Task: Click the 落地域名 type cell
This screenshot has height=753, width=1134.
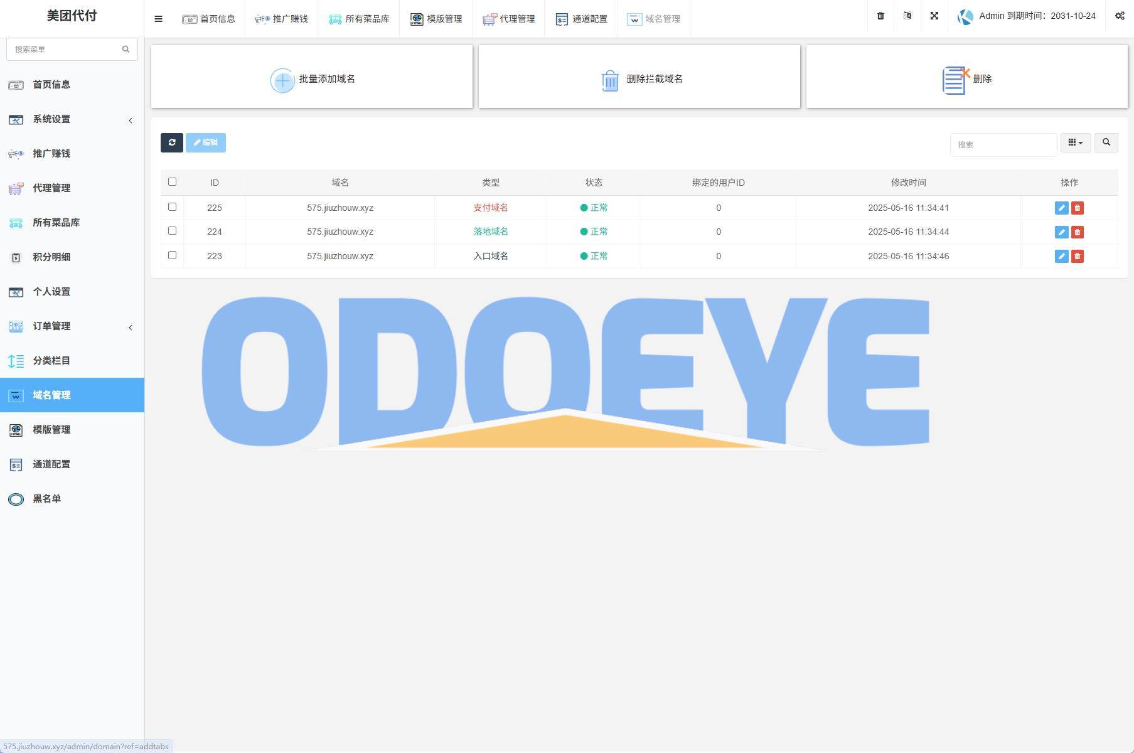Action: [x=491, y=232]
